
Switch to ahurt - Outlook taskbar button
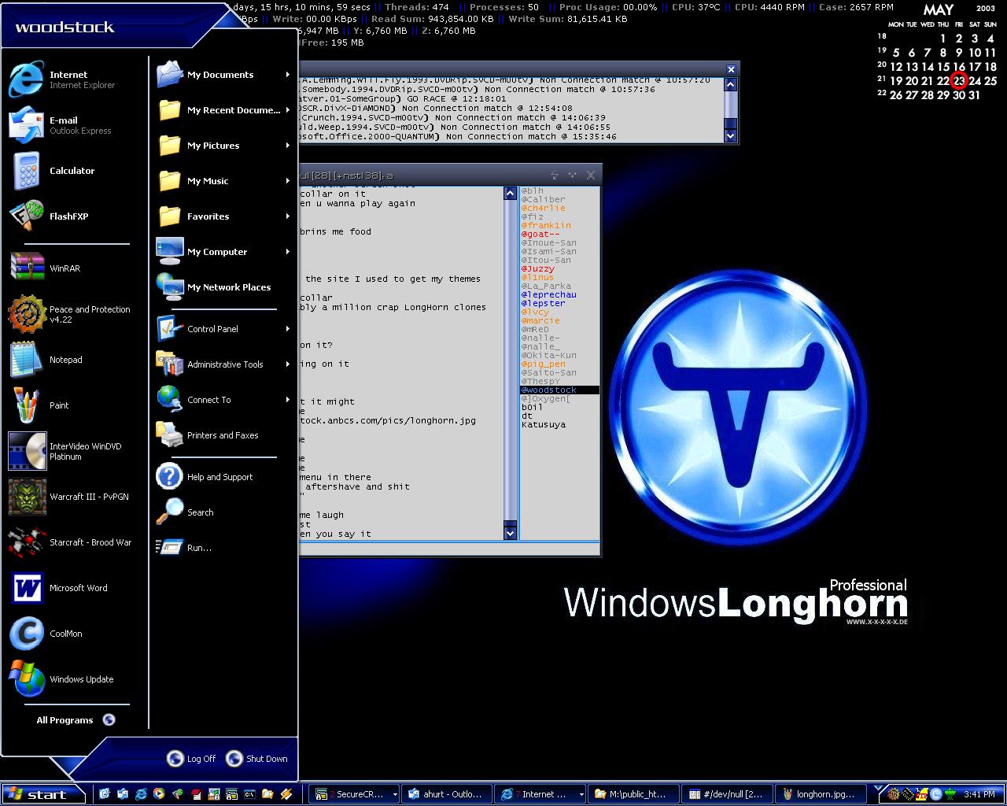(447, 794)
